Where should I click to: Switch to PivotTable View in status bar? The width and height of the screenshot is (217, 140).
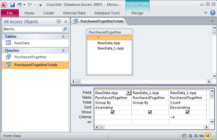pyautogui.click(x=190, y=136)
